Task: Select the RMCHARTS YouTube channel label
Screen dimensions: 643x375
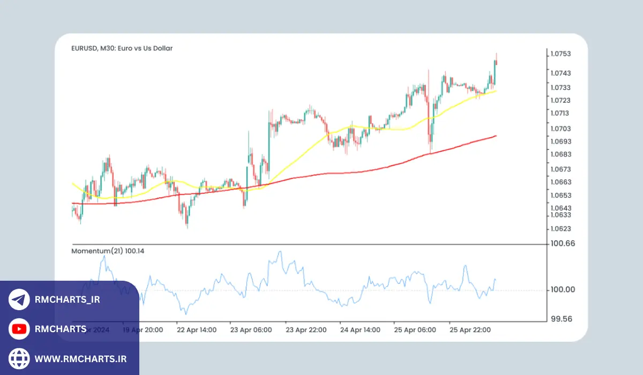Action: pyautogui.click(x=62, y=329)
